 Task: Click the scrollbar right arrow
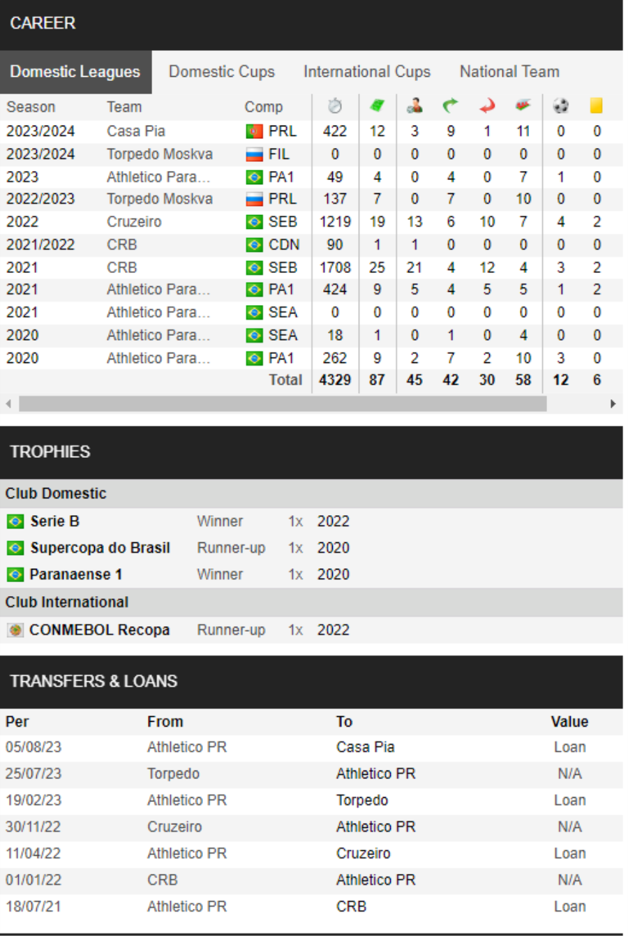[x=613, y=404]
